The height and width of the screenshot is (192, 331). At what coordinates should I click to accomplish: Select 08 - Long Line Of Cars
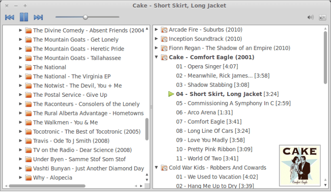[x=213, y=131]
